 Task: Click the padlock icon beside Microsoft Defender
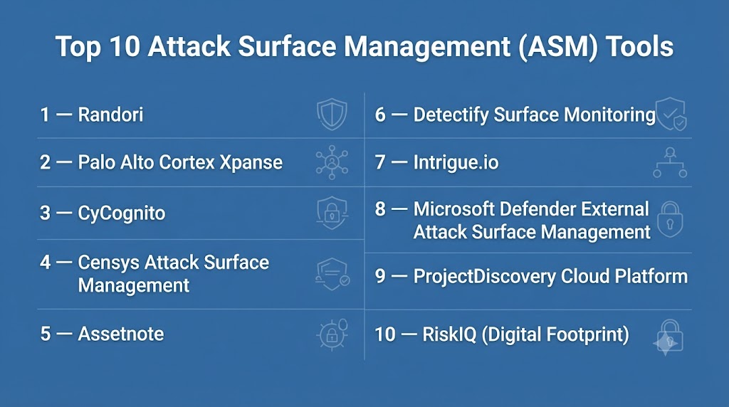click(670, 219)
